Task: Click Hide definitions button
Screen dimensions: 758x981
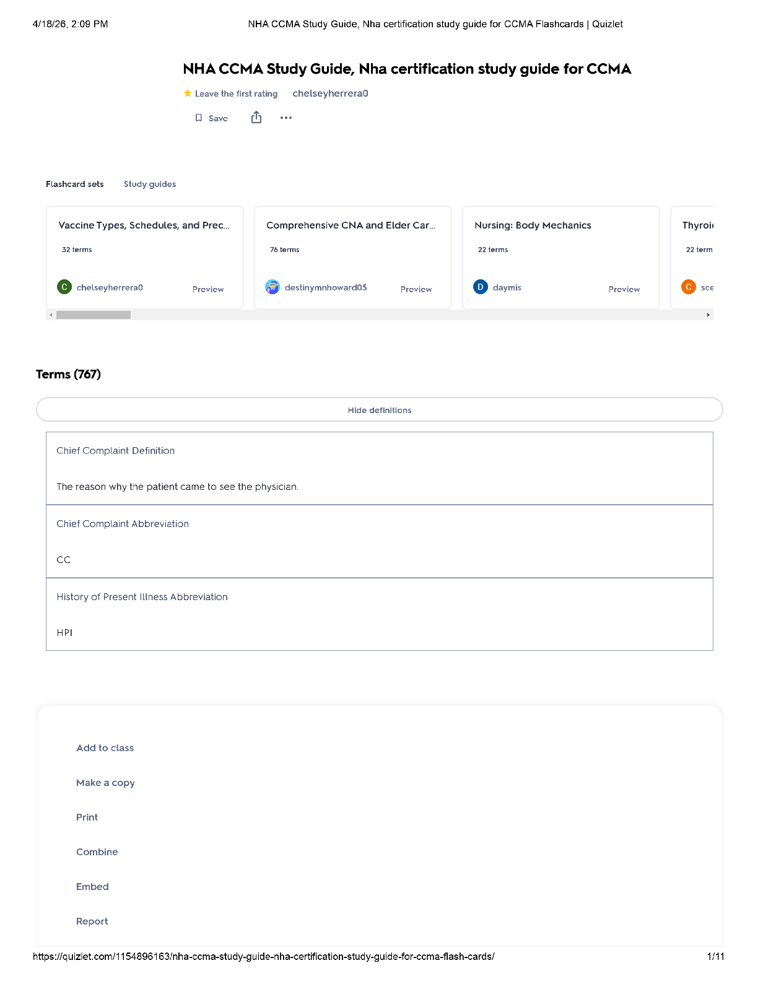Action: pos(380,410)
